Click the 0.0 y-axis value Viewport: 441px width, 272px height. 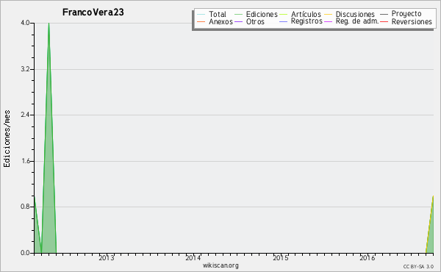(x=25, y=253)
